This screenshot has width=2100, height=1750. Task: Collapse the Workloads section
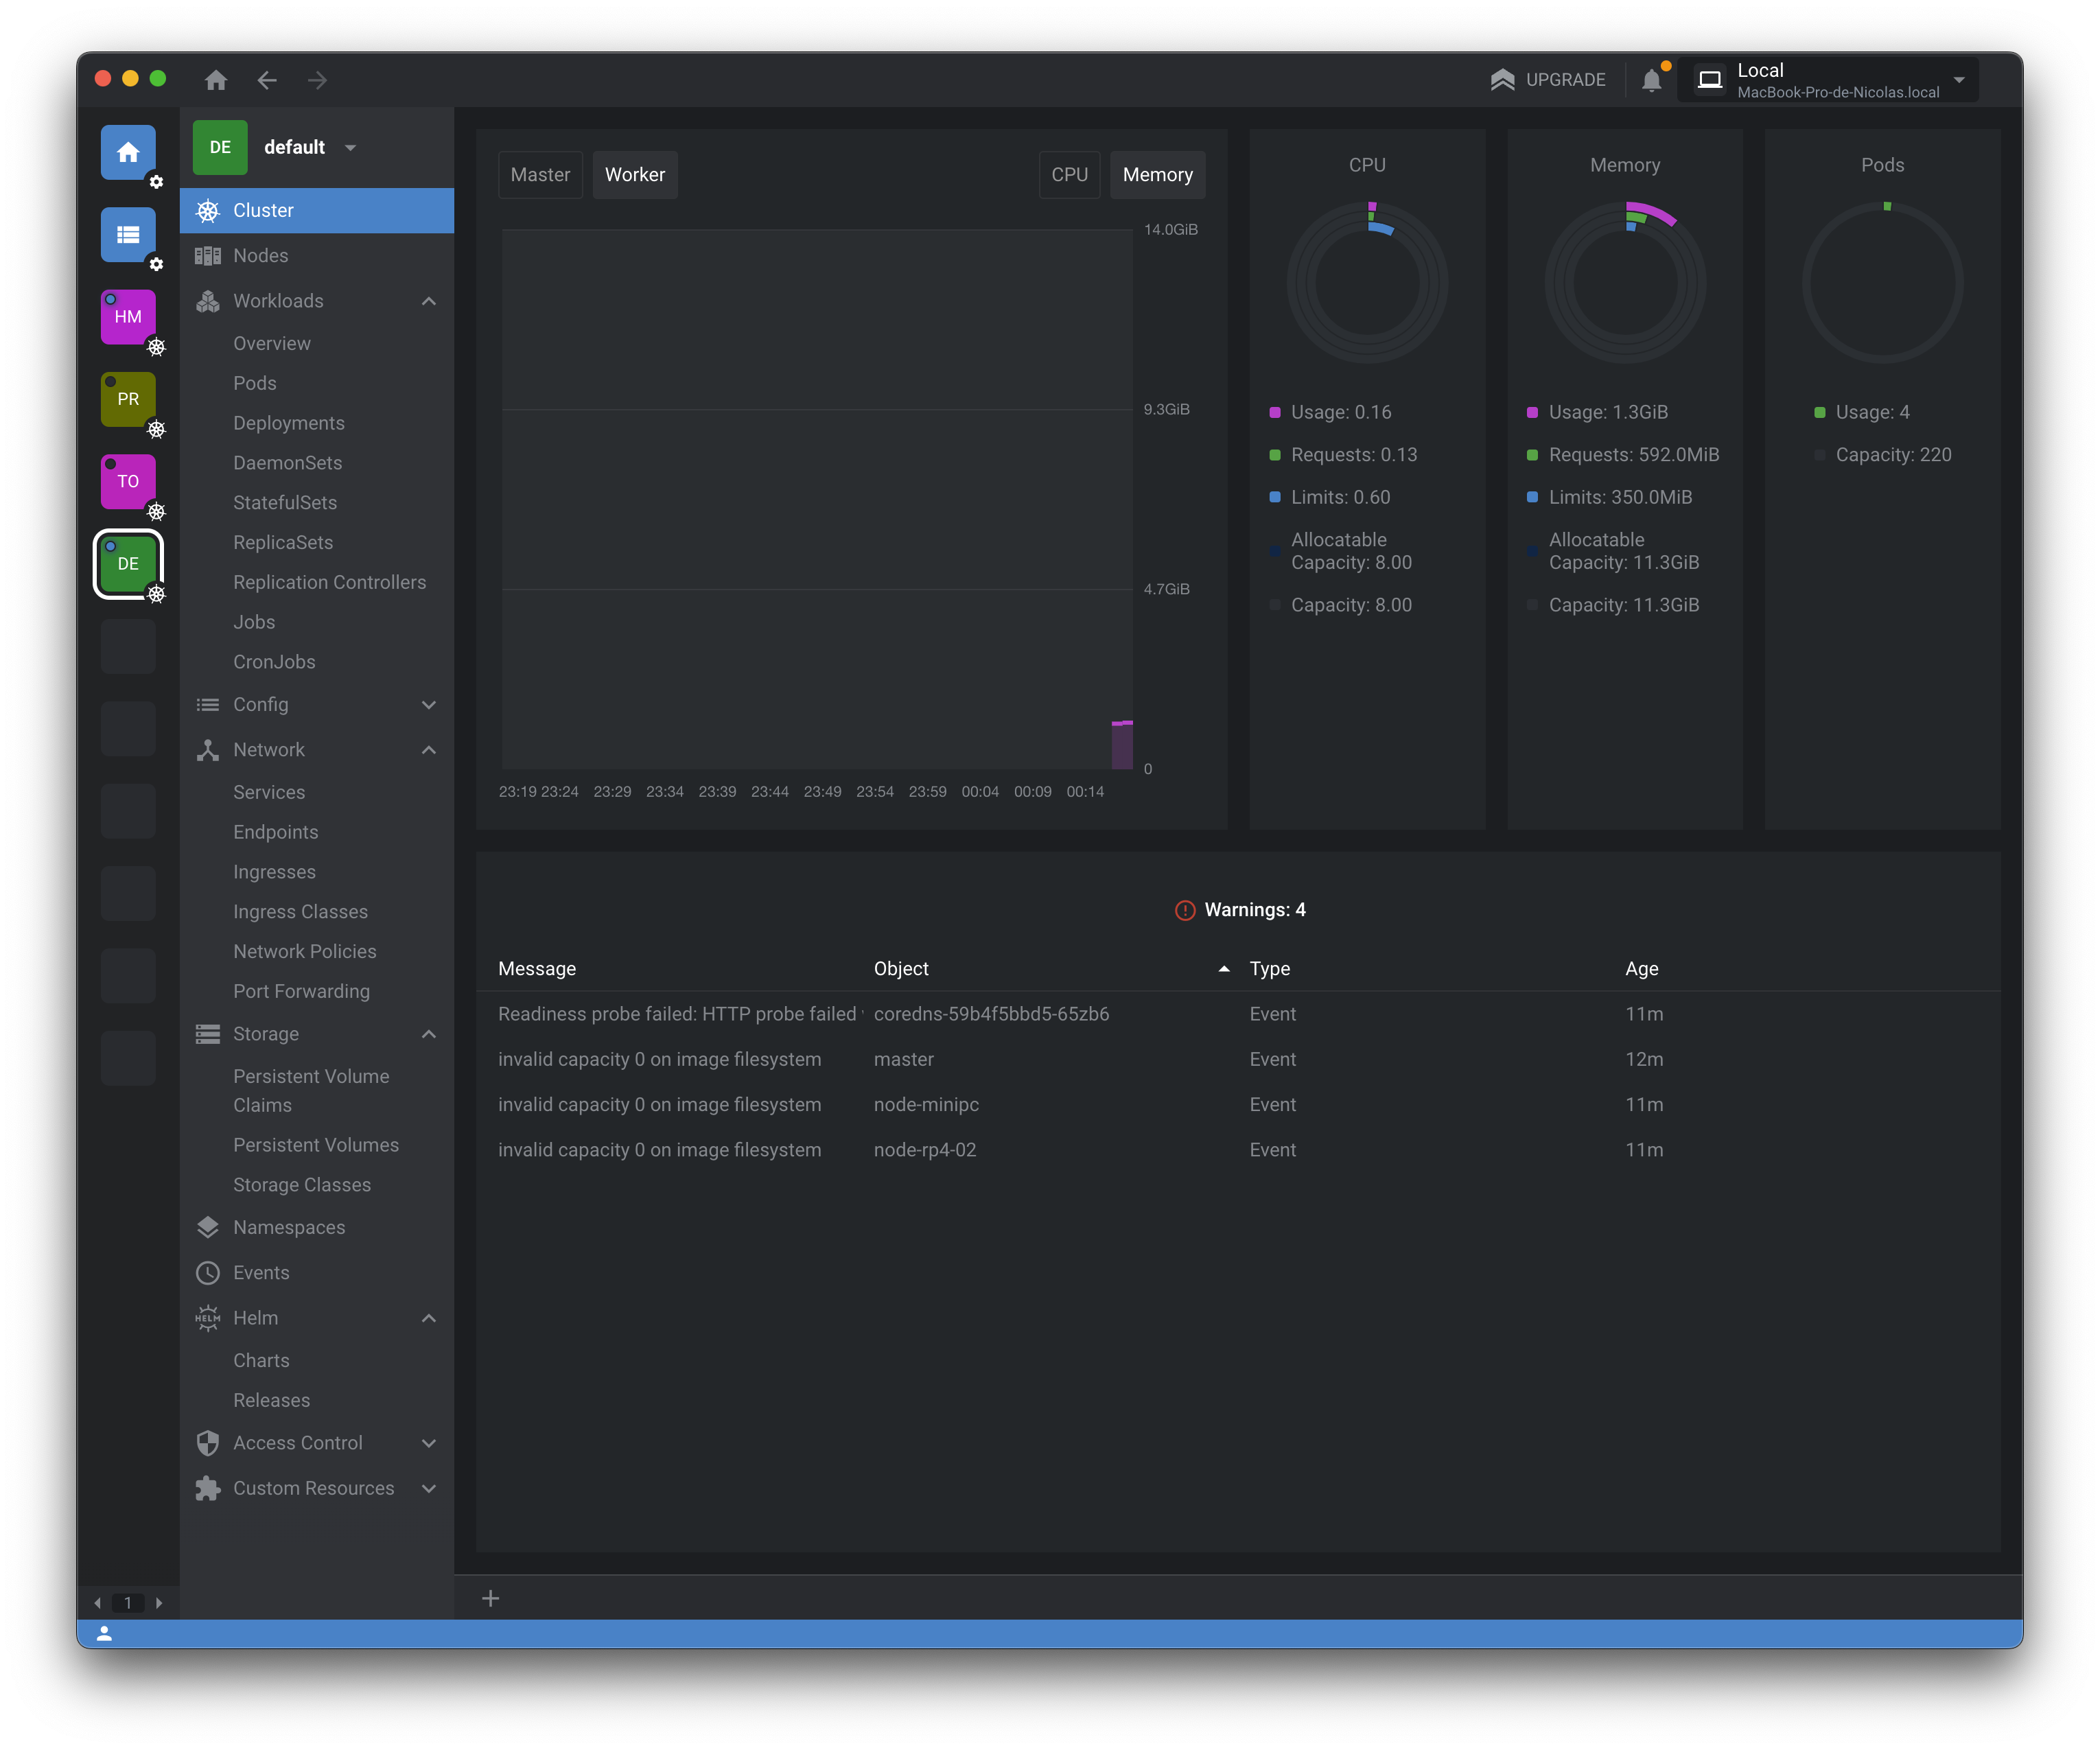pyautogui.click(x=429, y=301)
